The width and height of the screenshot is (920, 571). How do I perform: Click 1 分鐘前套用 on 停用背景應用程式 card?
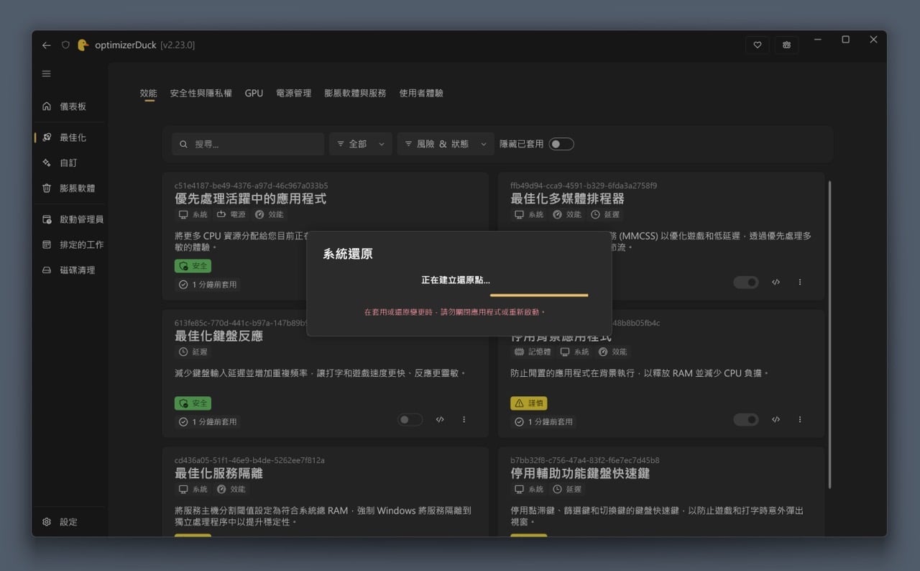[x=544, y=422]
